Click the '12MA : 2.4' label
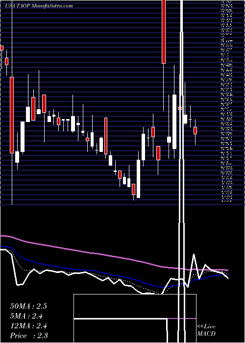Screen dimensions: 245x343 28,326
